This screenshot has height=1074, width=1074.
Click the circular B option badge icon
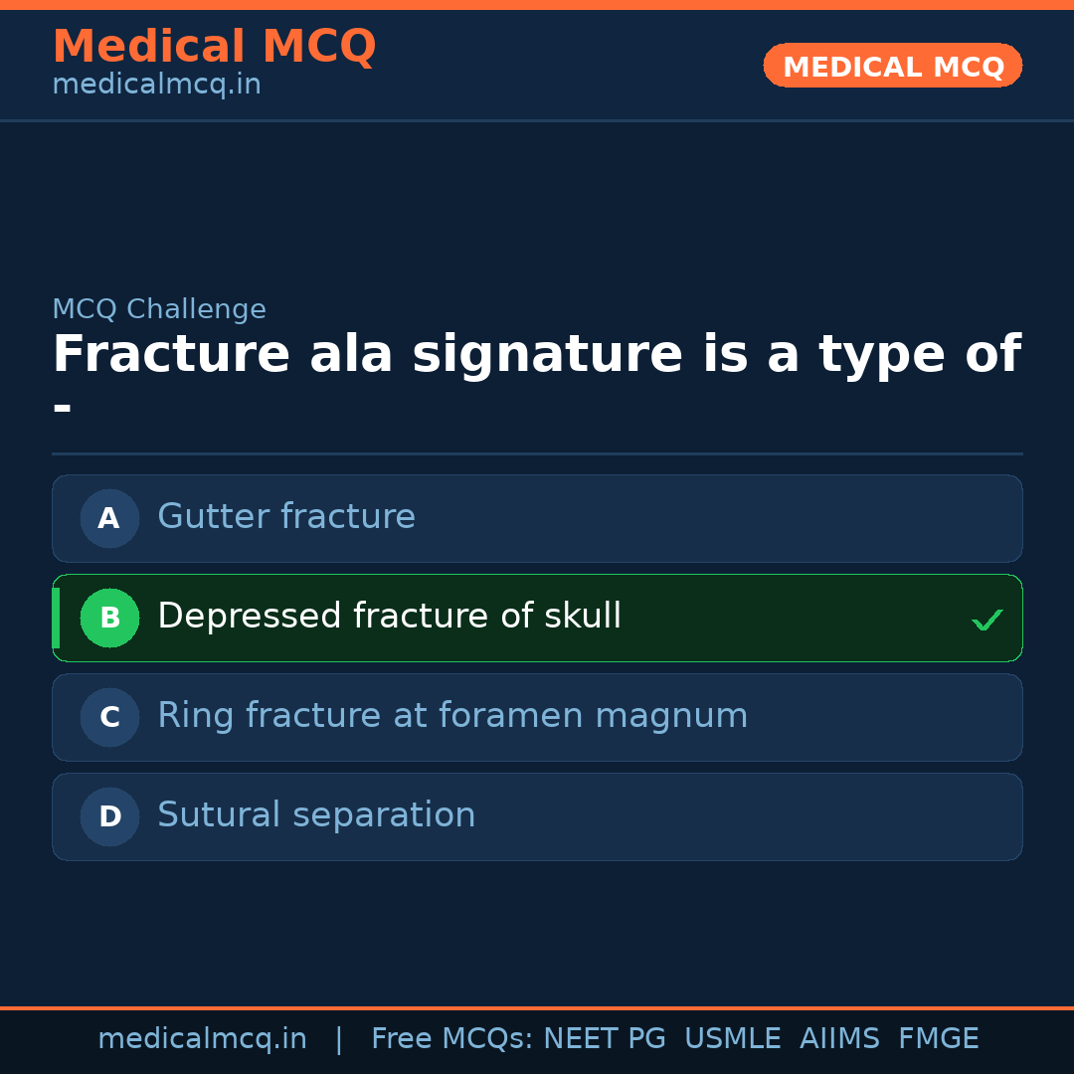point(109,618)
